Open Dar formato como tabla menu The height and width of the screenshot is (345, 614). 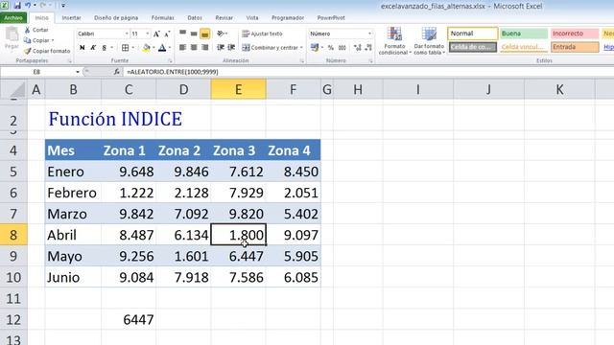(x=429, y=41)
